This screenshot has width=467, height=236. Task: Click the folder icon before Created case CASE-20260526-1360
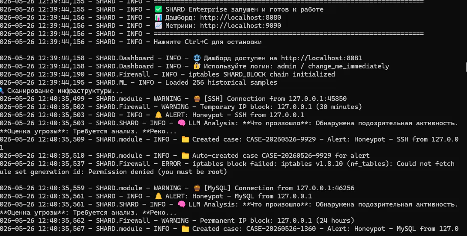[x=185, y=229]
